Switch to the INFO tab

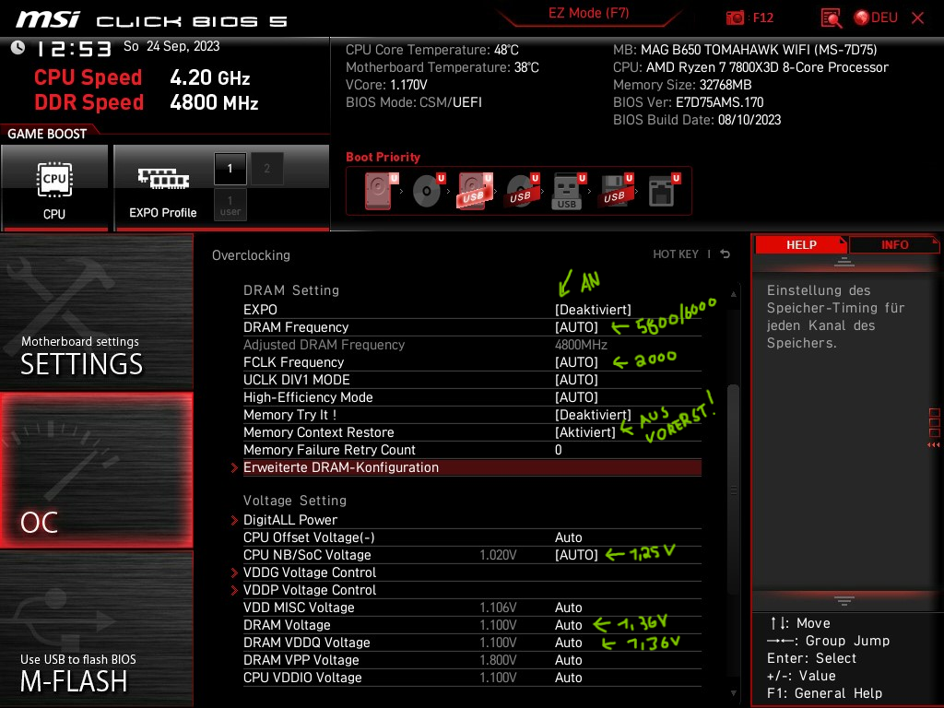pyautogui.click(x=894, y=245)
